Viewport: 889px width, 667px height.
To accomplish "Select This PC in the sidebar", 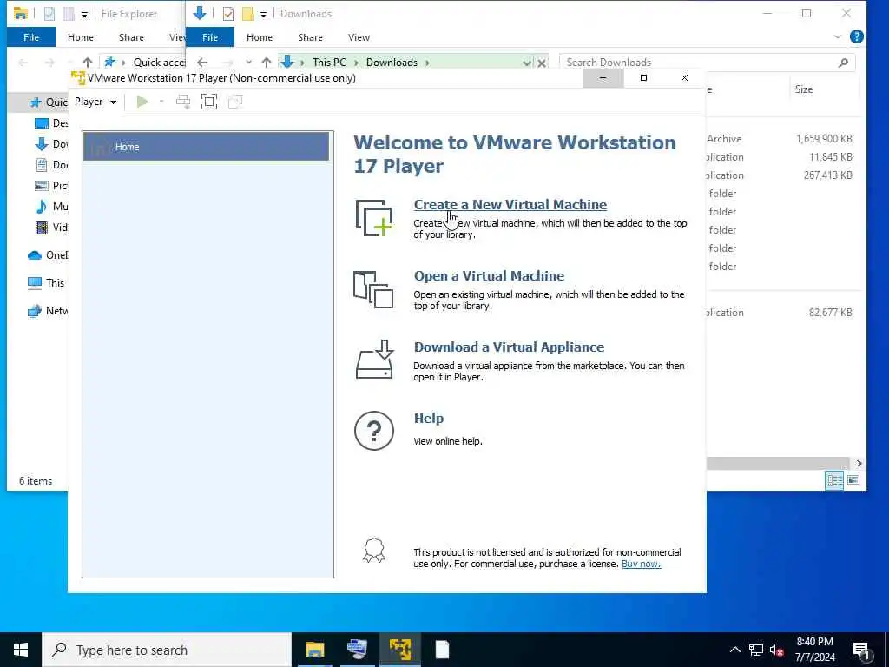I will coord(47,282).
